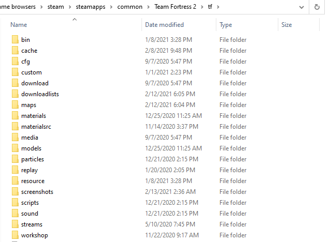The image size is (331, 242).
Task: Select the replay folder icon
Action: (14, 170)
